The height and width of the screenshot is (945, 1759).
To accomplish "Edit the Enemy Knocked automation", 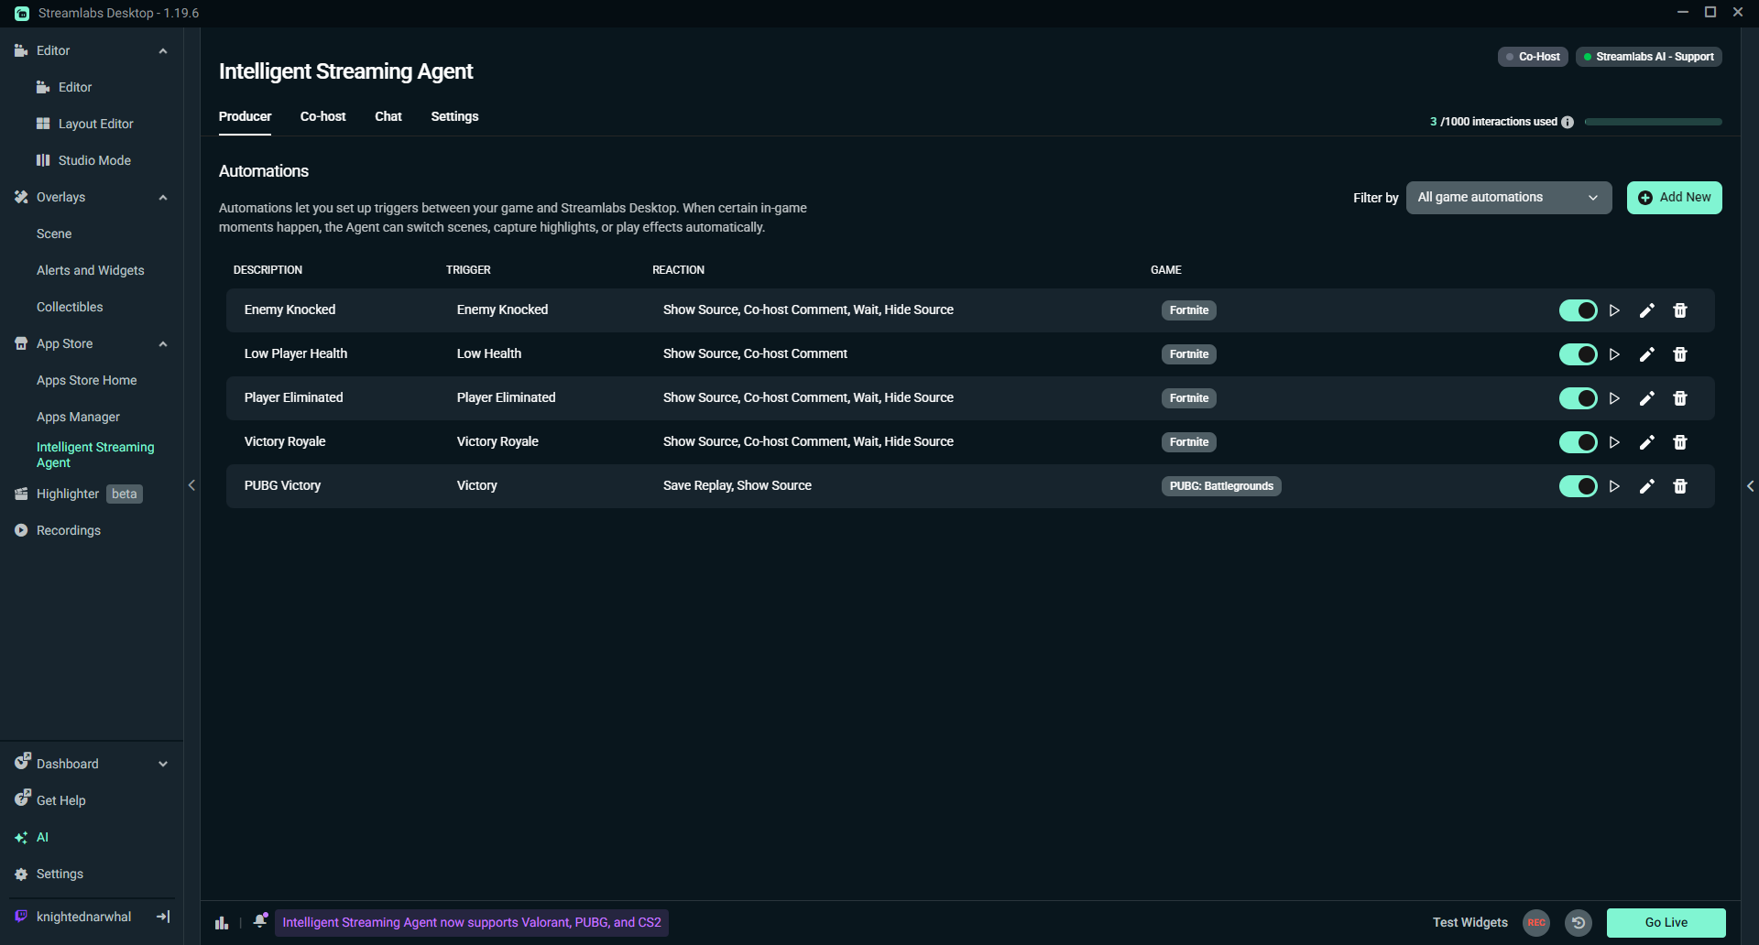I will click(1646, 310).
